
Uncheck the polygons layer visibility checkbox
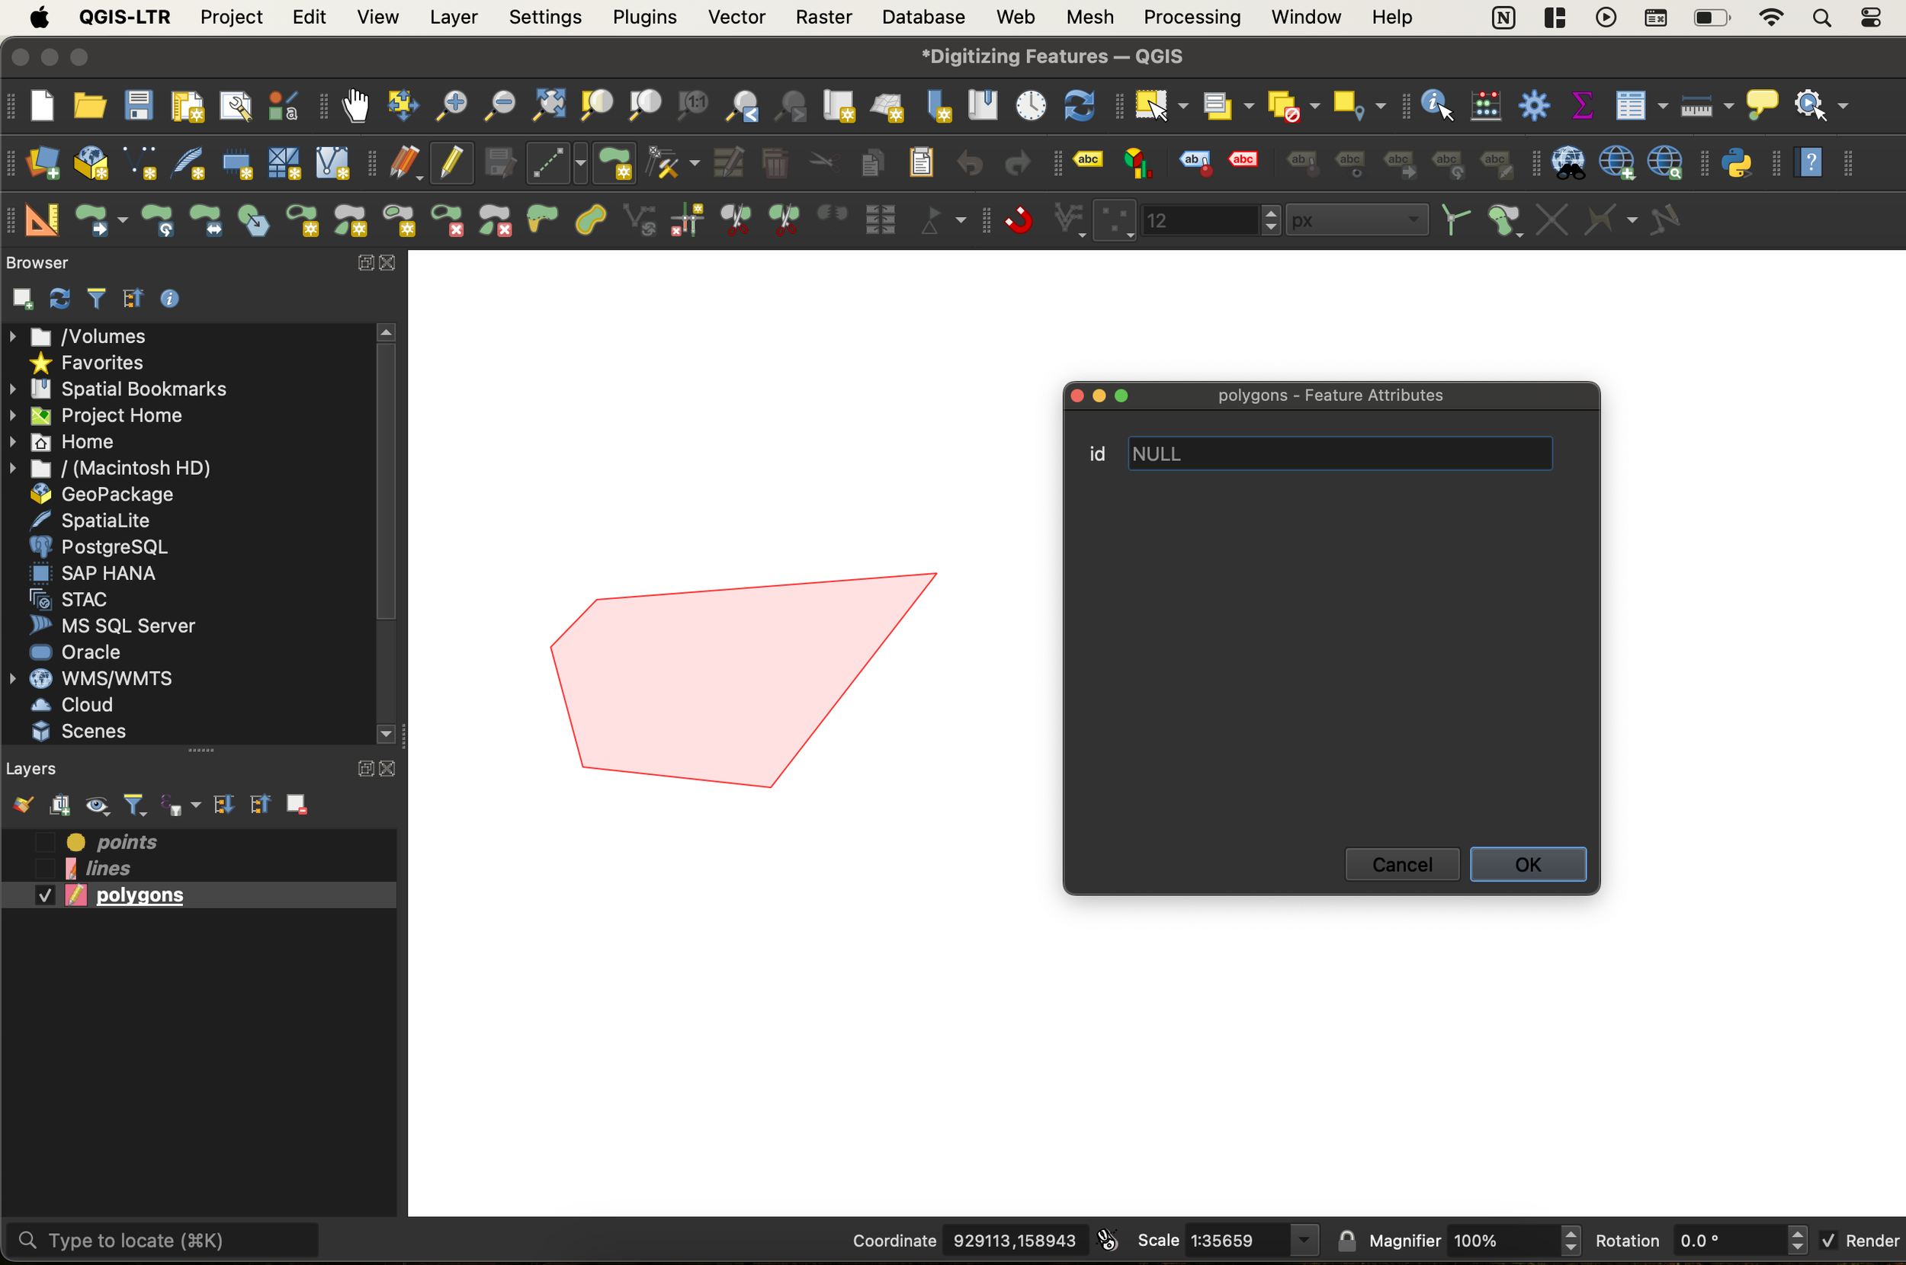click(45, 895)
